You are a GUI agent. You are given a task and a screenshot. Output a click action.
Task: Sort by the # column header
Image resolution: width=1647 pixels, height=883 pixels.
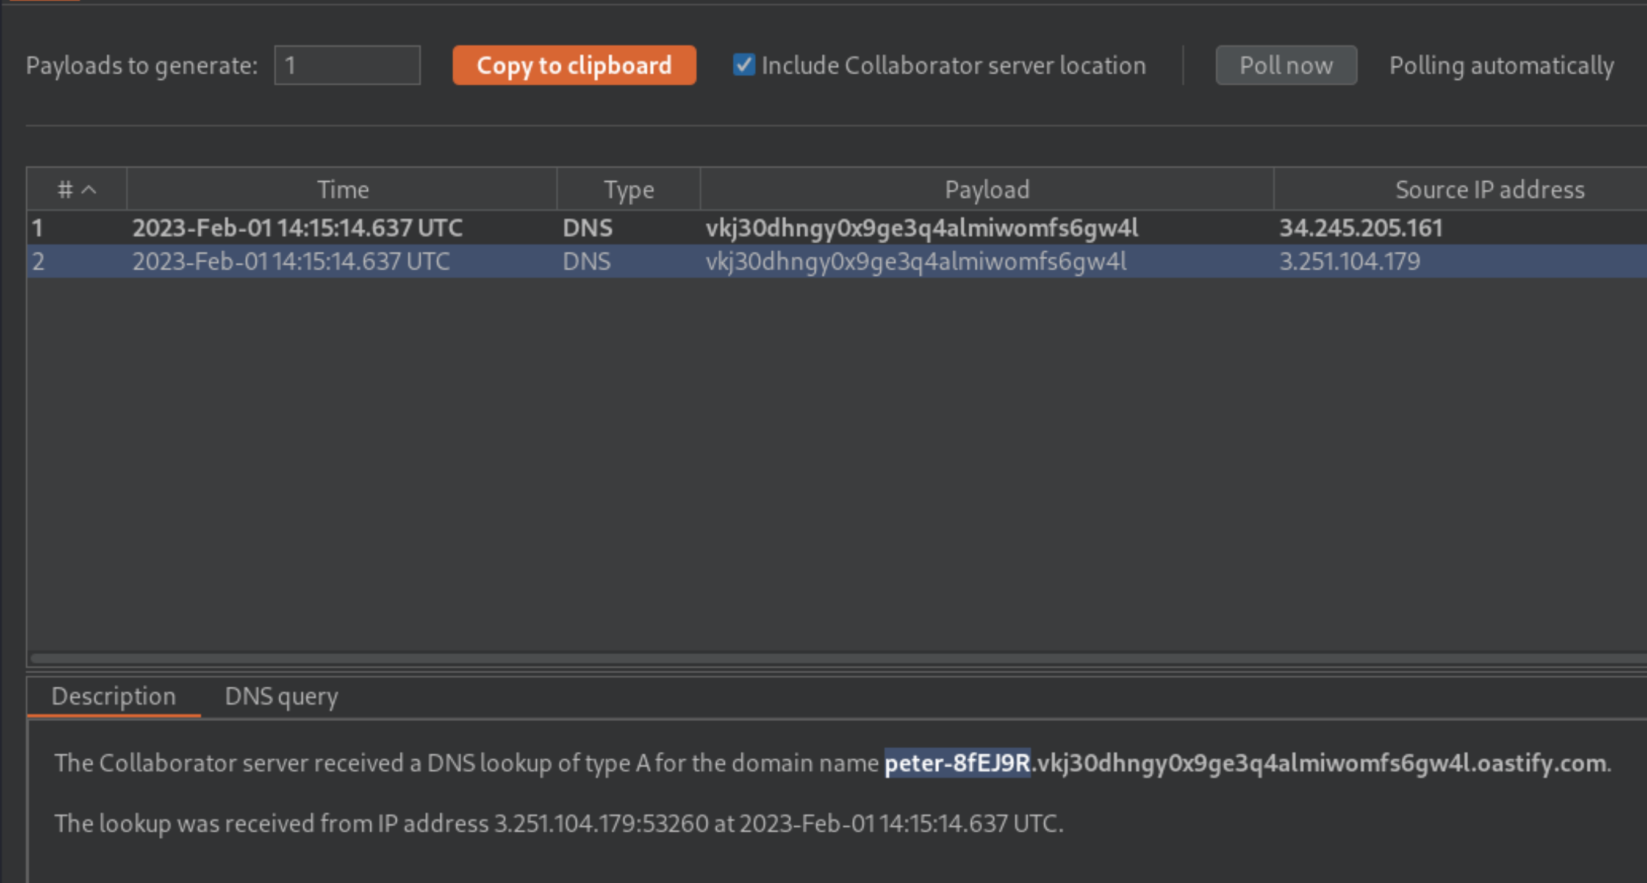click(77, 189)
